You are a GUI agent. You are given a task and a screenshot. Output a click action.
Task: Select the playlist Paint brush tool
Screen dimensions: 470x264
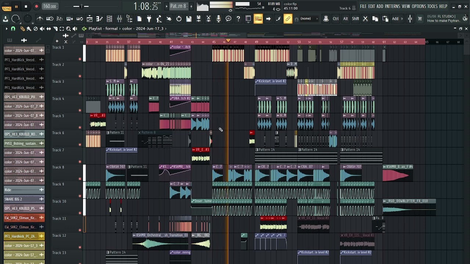(29, 29)
